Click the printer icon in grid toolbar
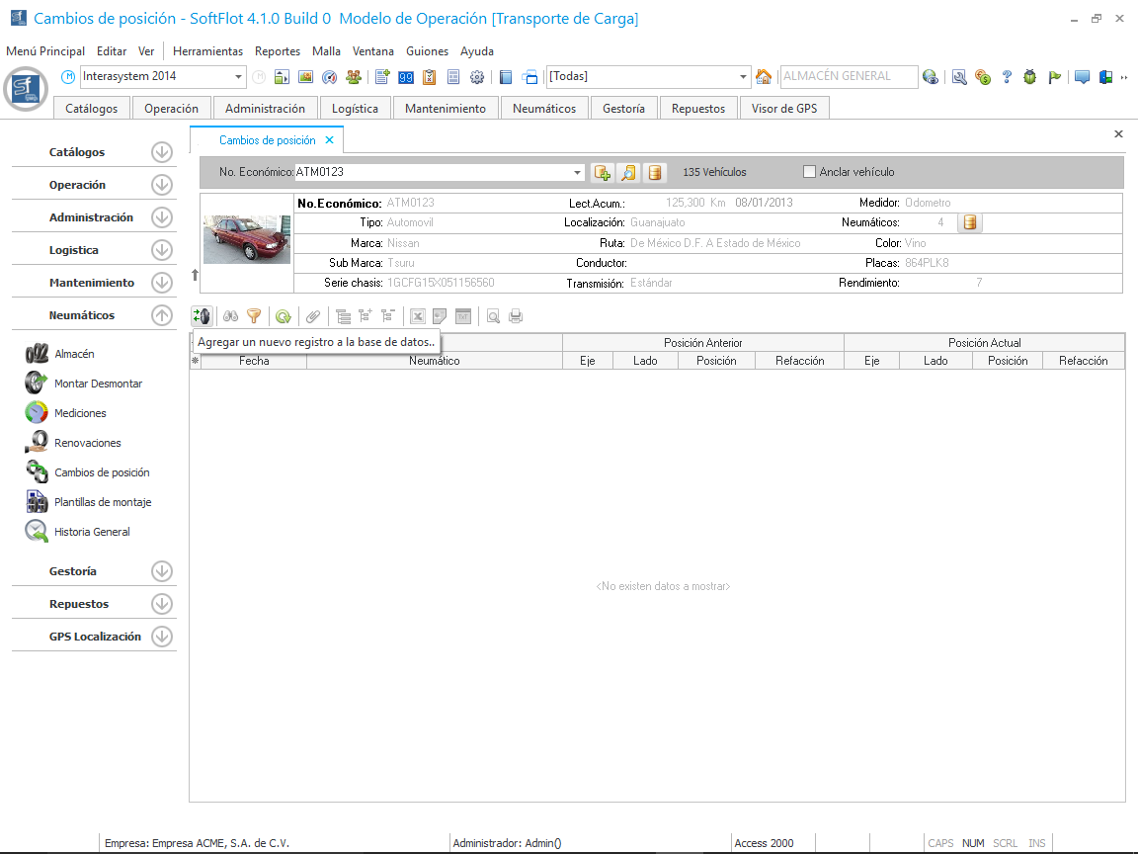Viewport: 1138px width, 854px height. tap(516, 316)
